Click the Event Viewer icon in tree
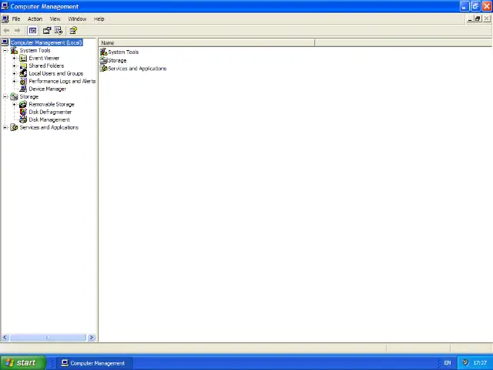 point(23,59)
